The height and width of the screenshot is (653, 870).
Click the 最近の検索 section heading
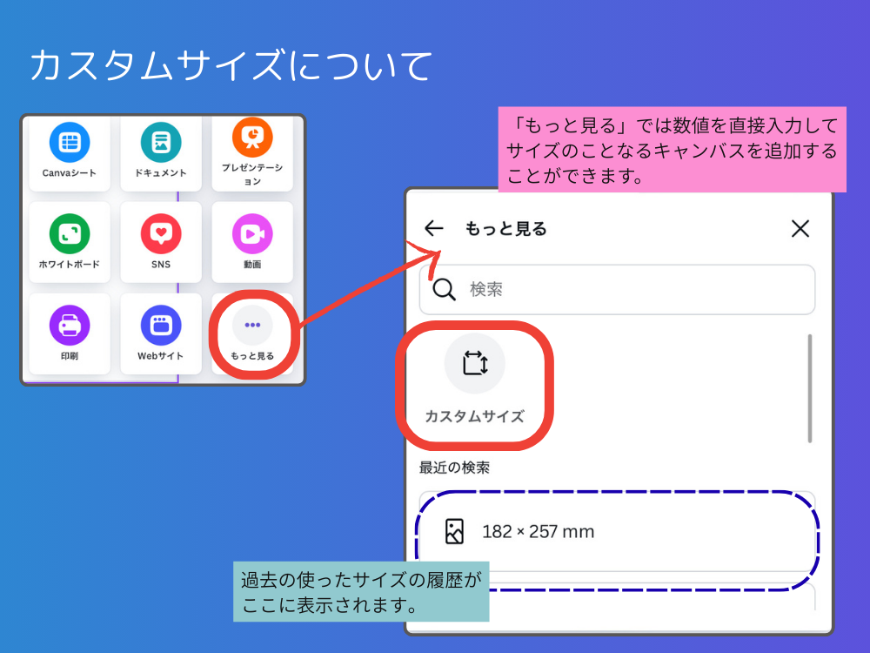pos(454,468)
